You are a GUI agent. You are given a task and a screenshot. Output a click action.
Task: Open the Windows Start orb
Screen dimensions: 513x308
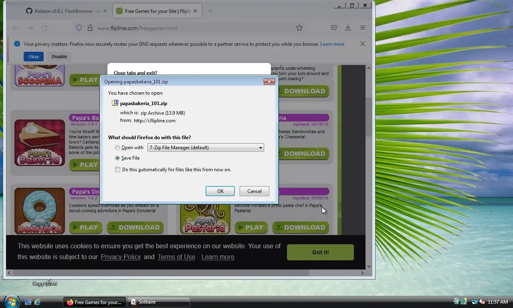point(11,301)
